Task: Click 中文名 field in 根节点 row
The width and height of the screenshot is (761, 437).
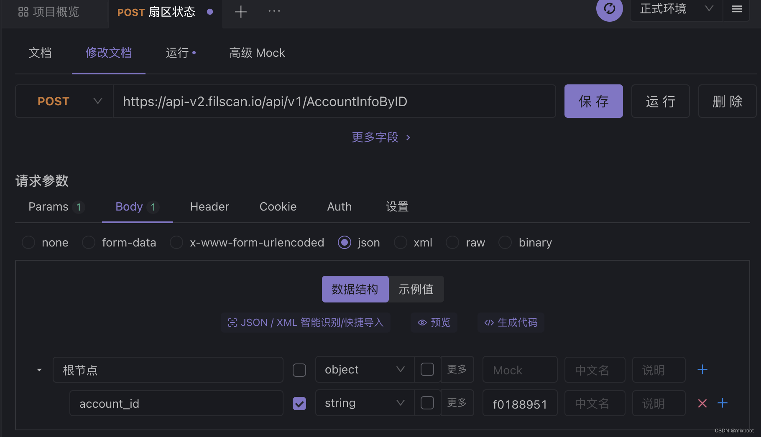Action: coord(595,370)
